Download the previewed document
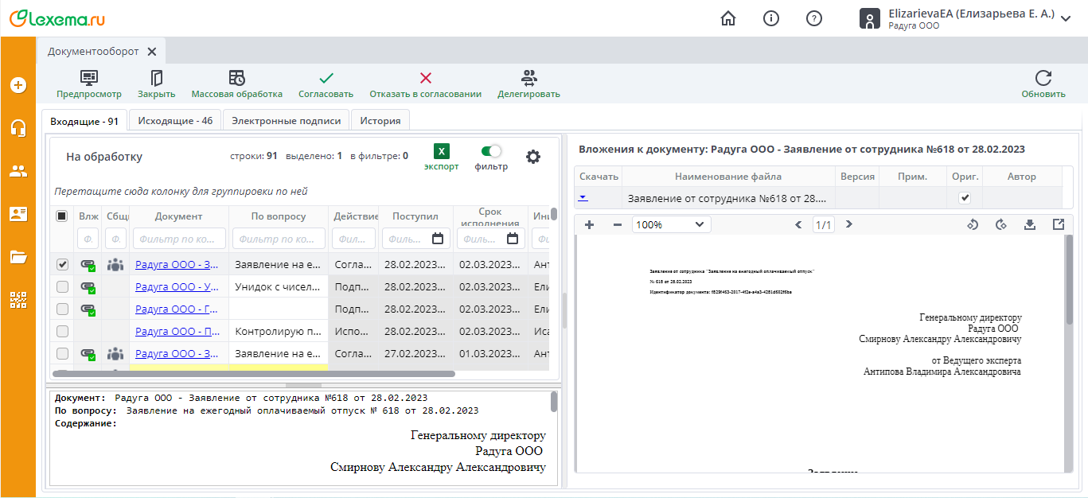This screenshot has height=498, width=1088. tap(1029, 224)
